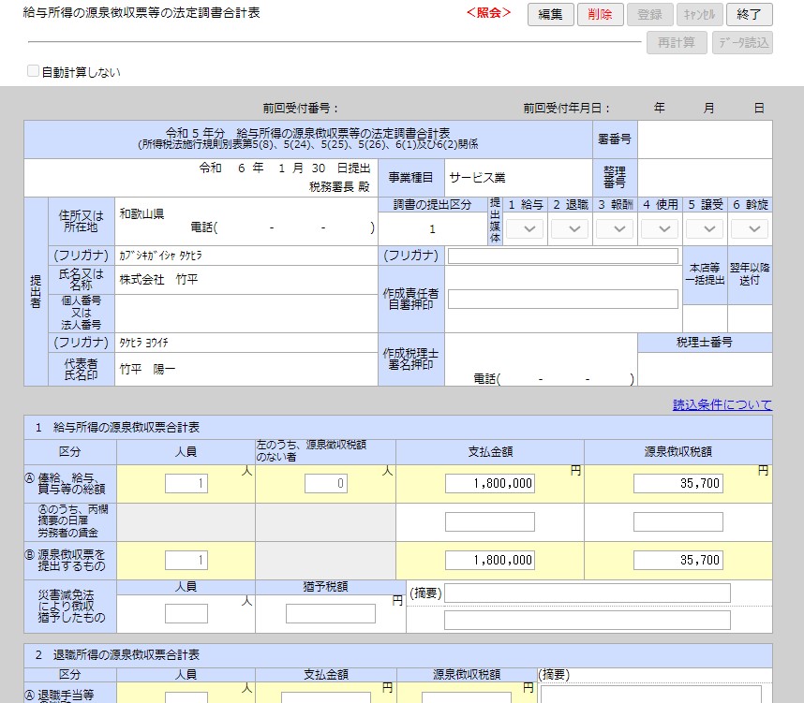
Task: Open the 5 譲受 submission media dropdown
Action: [705, 228]
